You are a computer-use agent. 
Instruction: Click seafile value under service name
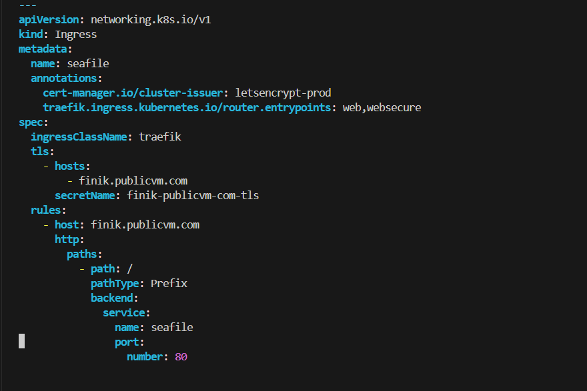(x=172, y=328)
